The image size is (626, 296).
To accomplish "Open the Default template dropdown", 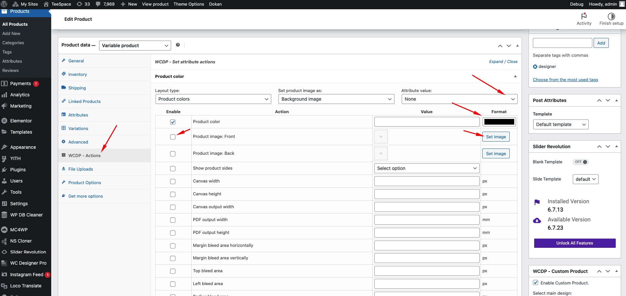I will [561, 124].
